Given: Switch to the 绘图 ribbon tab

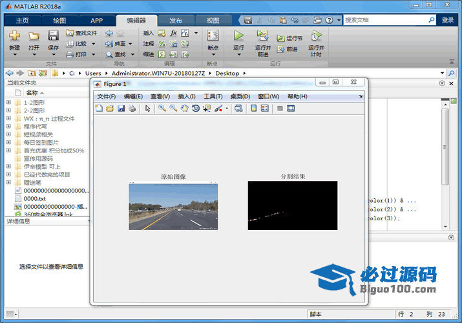Looking at the screenshot, I should (59, 20).
